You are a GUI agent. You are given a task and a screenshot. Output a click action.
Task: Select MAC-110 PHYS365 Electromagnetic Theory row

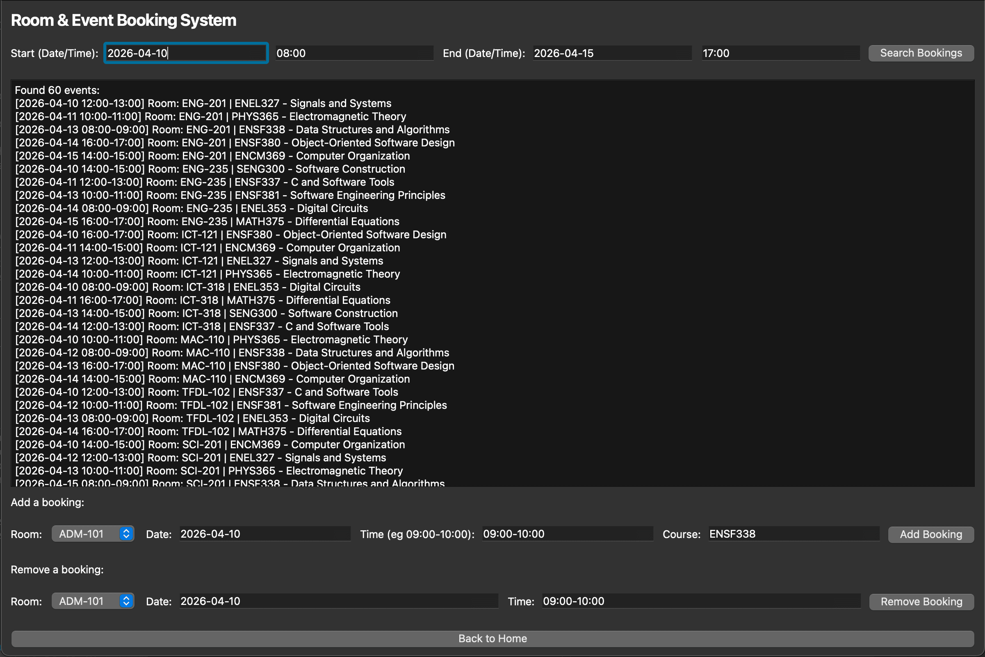point(211,340)
